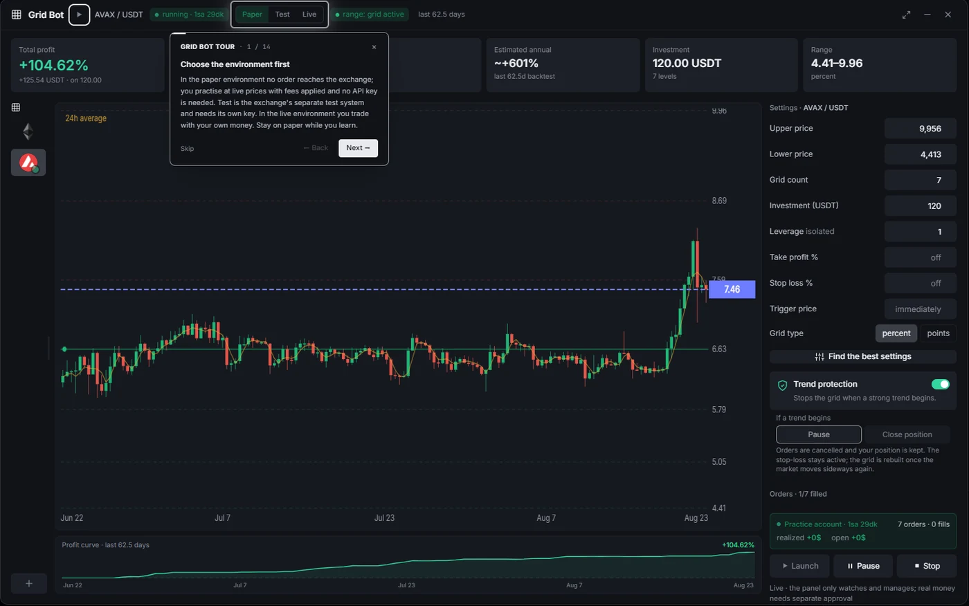Expand the window using the diagonal arrows icon
Image resolution: width=969 pixels, height=606 pixels.
906,15
